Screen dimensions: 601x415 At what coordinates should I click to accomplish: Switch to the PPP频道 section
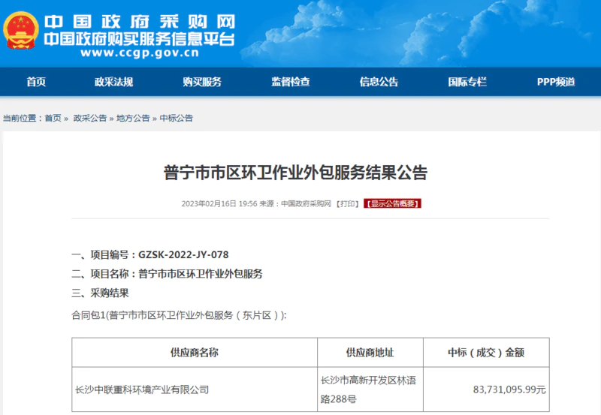click(x=556, y=82)
